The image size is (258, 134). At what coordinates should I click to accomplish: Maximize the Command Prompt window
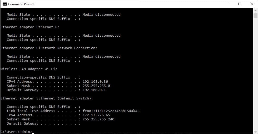tap(240, 4)
